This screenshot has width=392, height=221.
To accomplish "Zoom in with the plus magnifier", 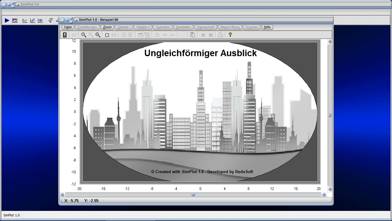I will pyautogui.click(x=98, y=35).
